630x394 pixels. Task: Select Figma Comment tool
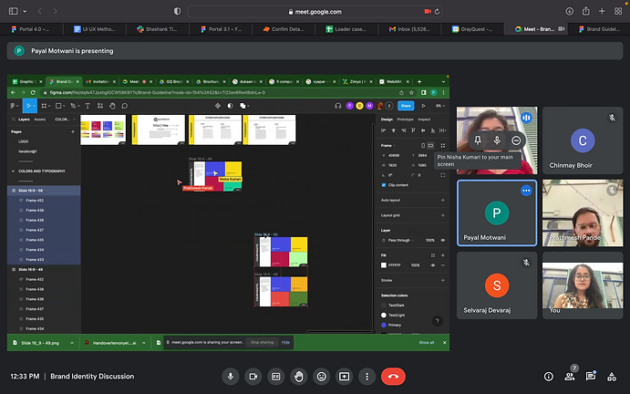pyautogui.click(x=125, y=106)
